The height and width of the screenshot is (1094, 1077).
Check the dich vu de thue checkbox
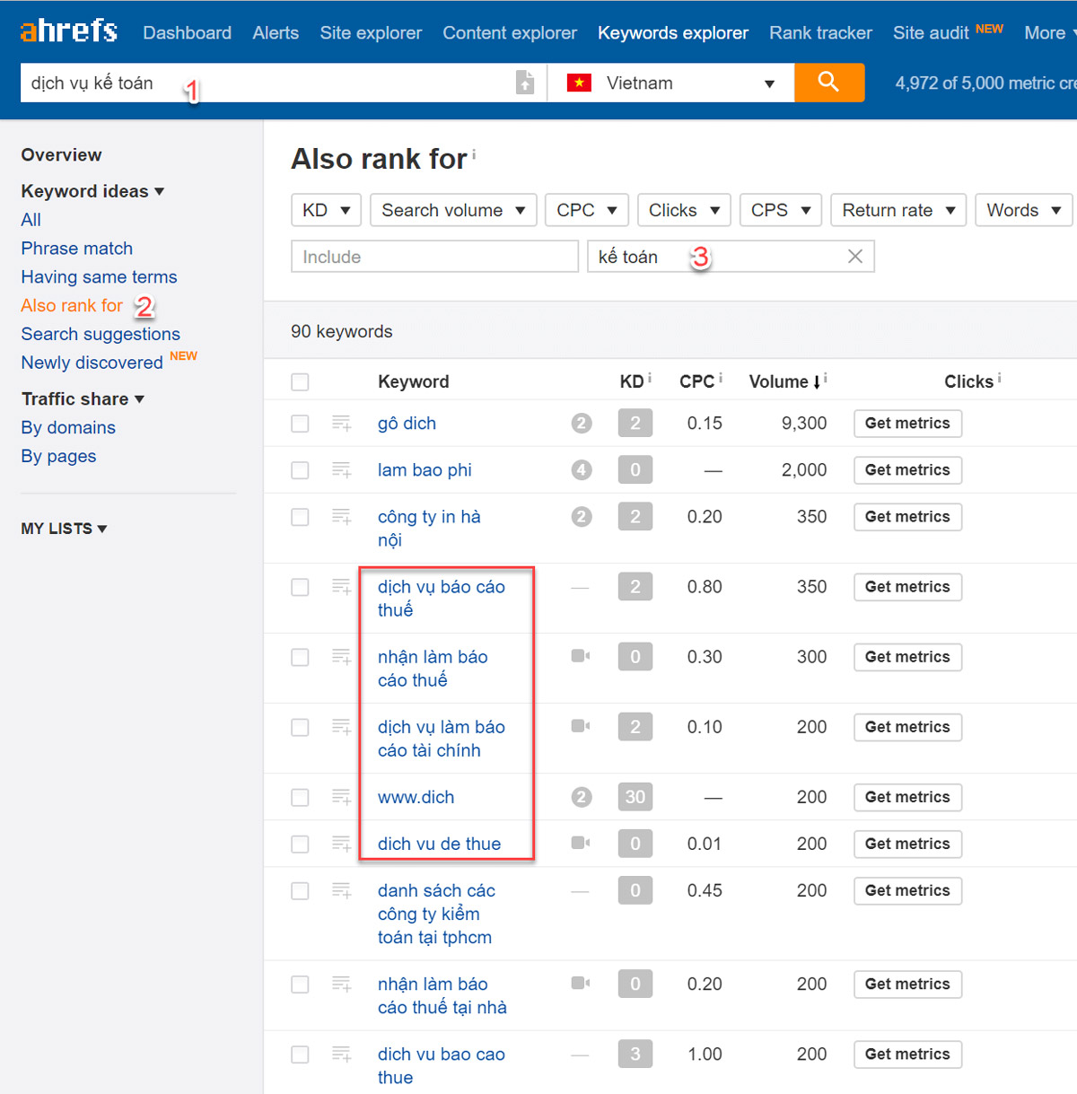click(x=300, y=844)
